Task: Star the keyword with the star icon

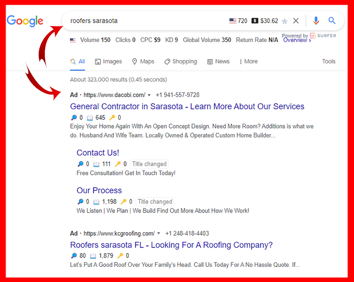Action: click(x=285, y=21)
